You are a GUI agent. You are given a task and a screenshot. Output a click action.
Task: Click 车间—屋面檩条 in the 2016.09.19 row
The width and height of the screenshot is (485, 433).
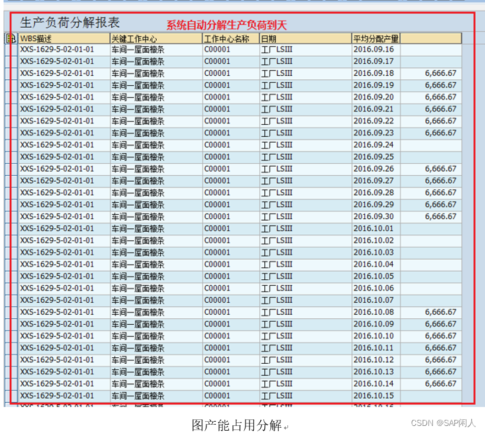tap(138, 85)
